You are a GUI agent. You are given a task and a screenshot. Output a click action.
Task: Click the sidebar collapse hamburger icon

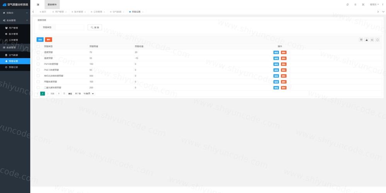(38, 4)
